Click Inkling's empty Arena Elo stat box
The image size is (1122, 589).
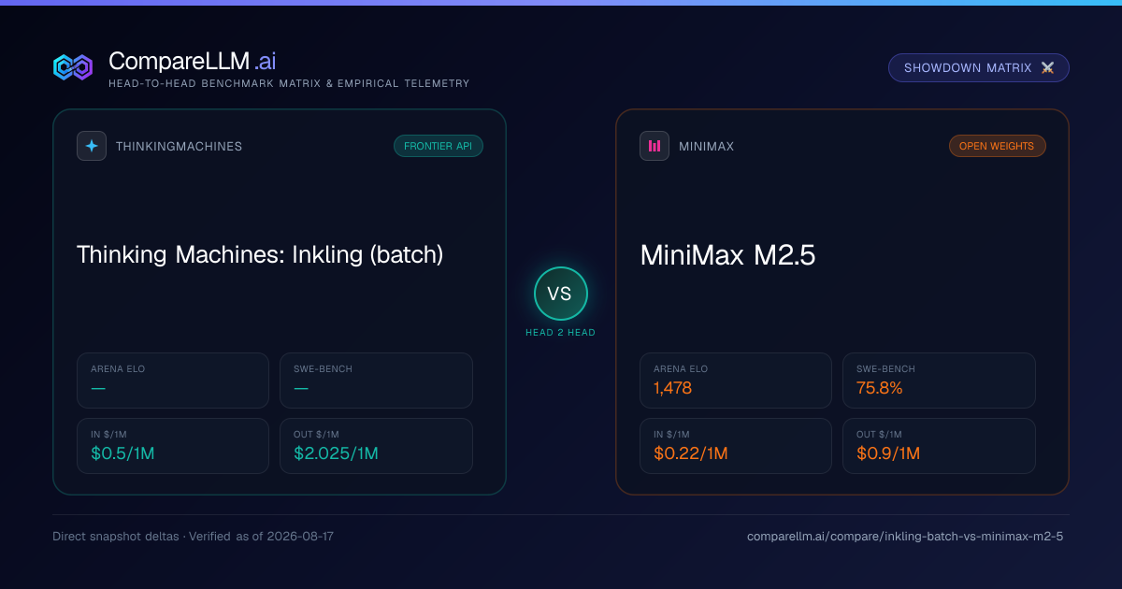173,381
